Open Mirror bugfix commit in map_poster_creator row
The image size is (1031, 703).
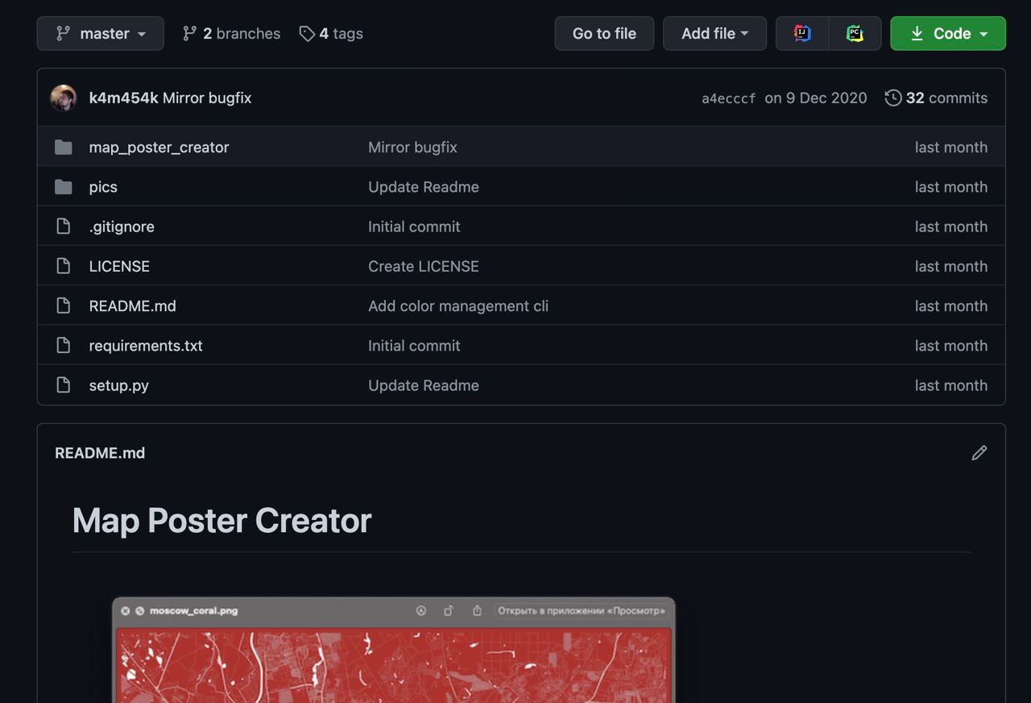click(x=412, y=147)
